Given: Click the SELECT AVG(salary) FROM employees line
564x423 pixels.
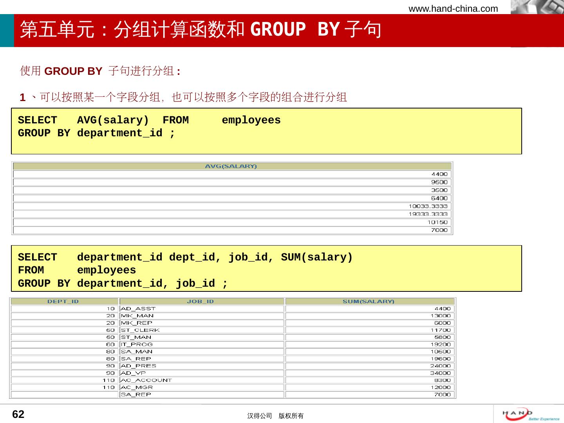Looking at the screenshot, I should pos(149,120).
